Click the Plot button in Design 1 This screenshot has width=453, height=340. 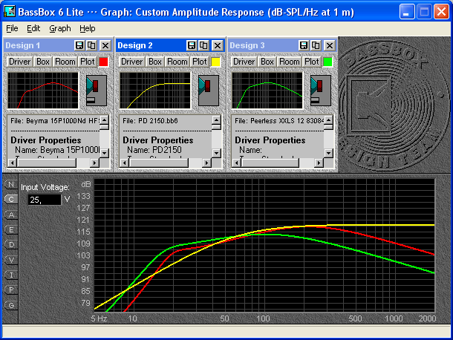click(x=87, y=62)
